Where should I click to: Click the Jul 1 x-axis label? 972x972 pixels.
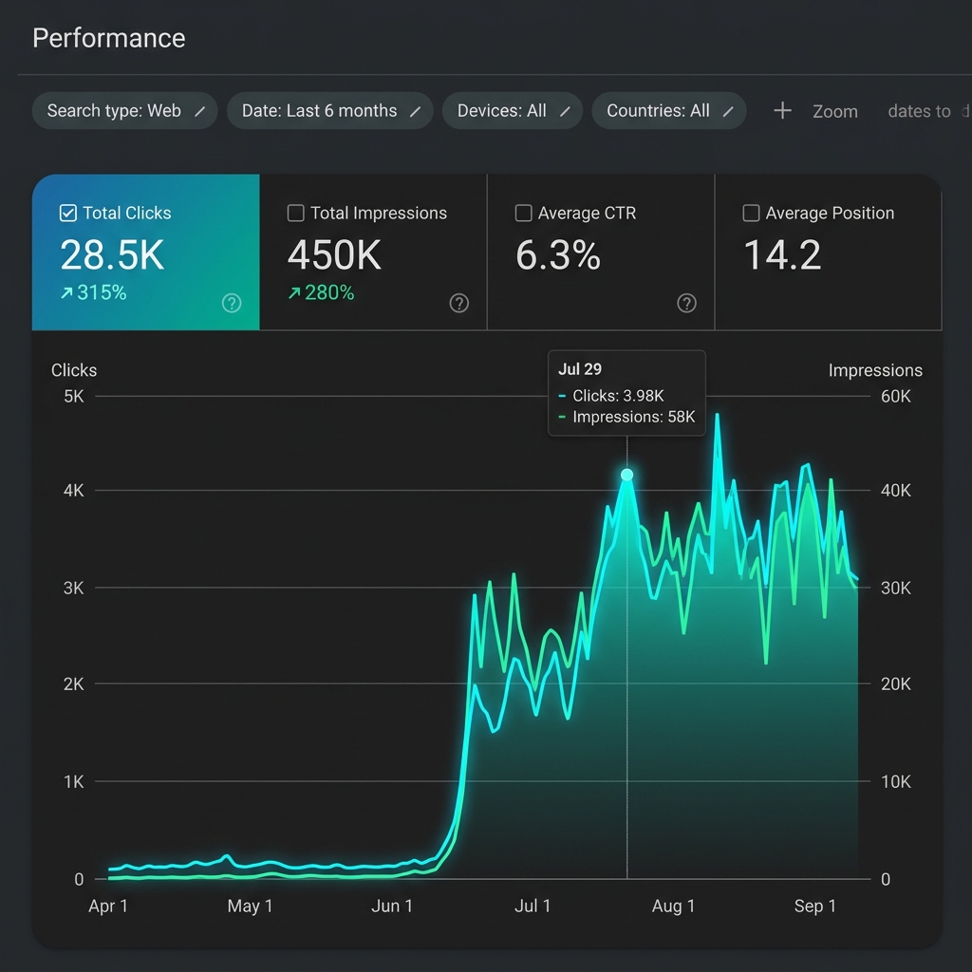[x=533, y=906]
